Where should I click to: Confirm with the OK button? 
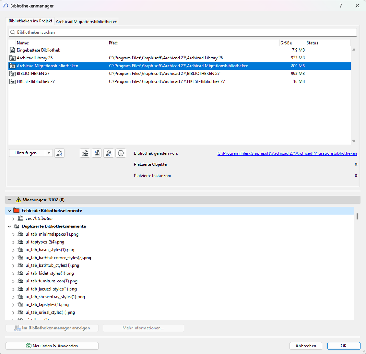344,346
